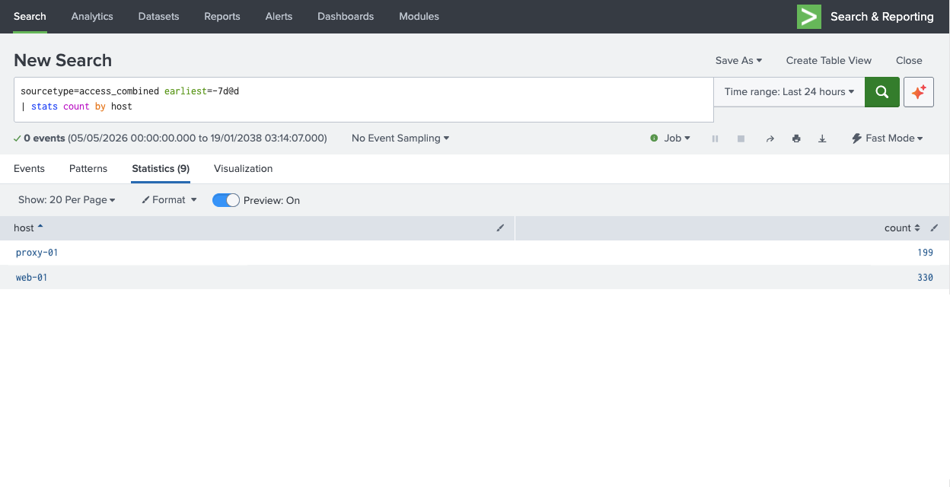Click the Search & Reporting app title
This screenshot has height=487, width=950.
(x=881, y=17)
